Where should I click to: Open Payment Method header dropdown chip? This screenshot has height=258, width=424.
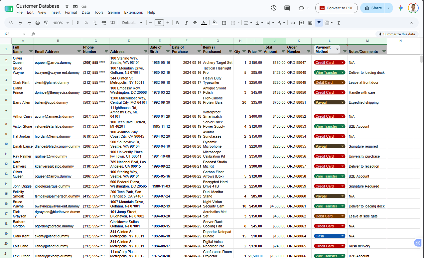tap(327, 49)
